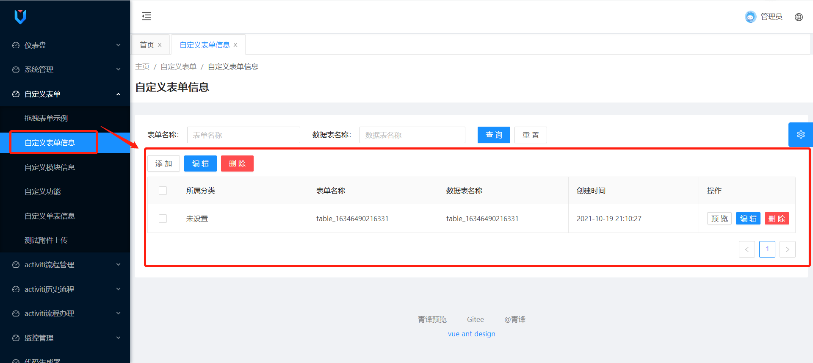This screenshot has width=813, height=363.
Task: Collapse the 自定义表单 menu chevron
Action: click(119, 94)
